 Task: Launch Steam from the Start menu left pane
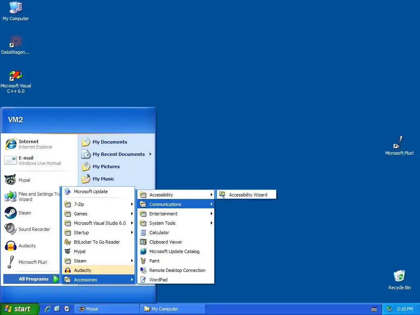32,213
